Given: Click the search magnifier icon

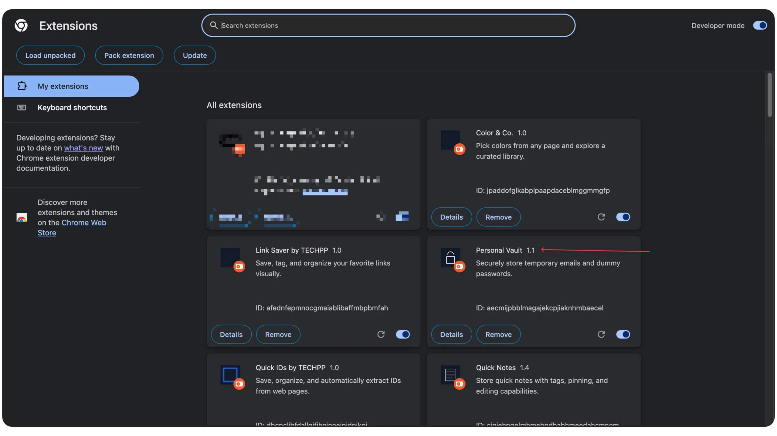Looking at the screenshot, I should [214, 25].
